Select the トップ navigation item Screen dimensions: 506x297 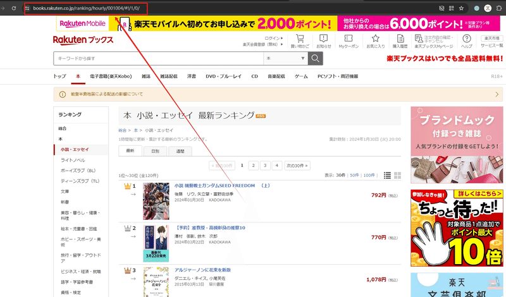point(59,76)
